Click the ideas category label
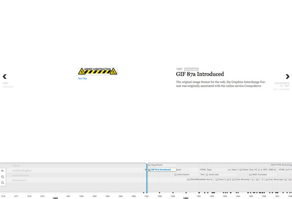Screen dimensions: 292x199 click(x=17, y=165)
